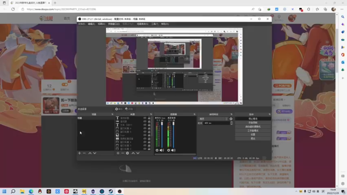The height and width of the screenshot is (195, 347).
Task: Hide the 视频采集设备 source
Action: [x=145, y=139]
